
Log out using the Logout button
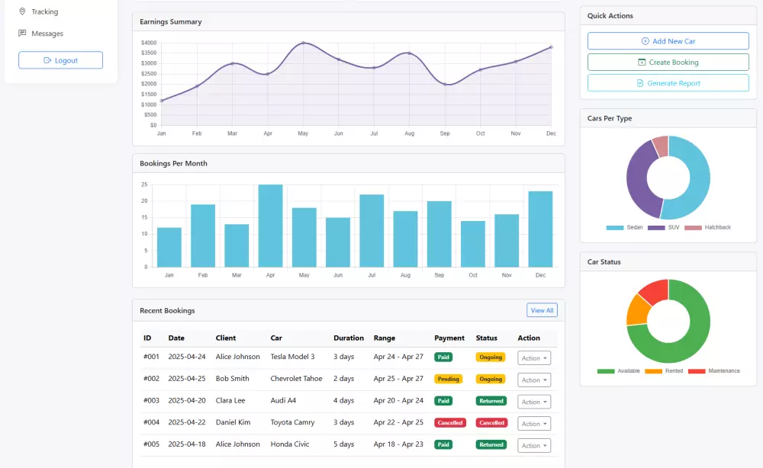(x=60, y=60)
